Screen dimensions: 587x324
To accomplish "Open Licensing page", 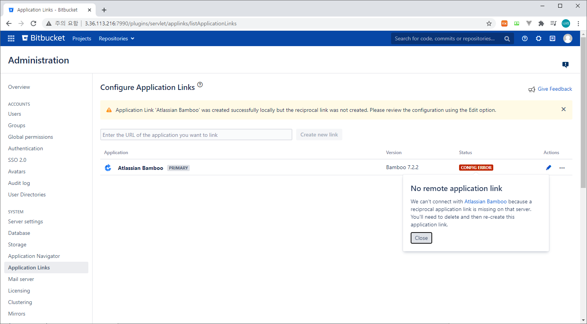I will coord(19,291).
